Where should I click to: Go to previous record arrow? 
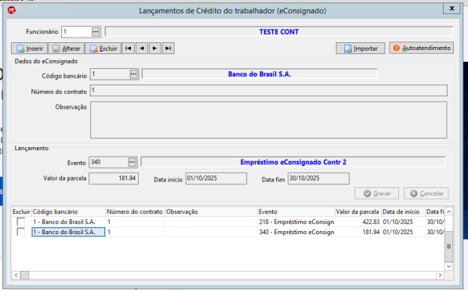point(142,49)
